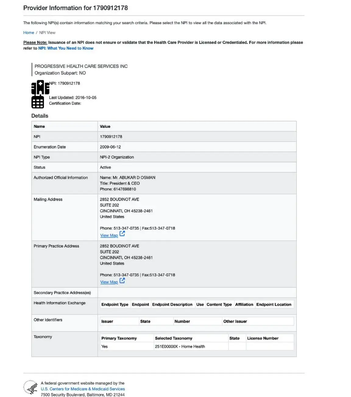Click the Other Issuer column header

tap(235, 321)
